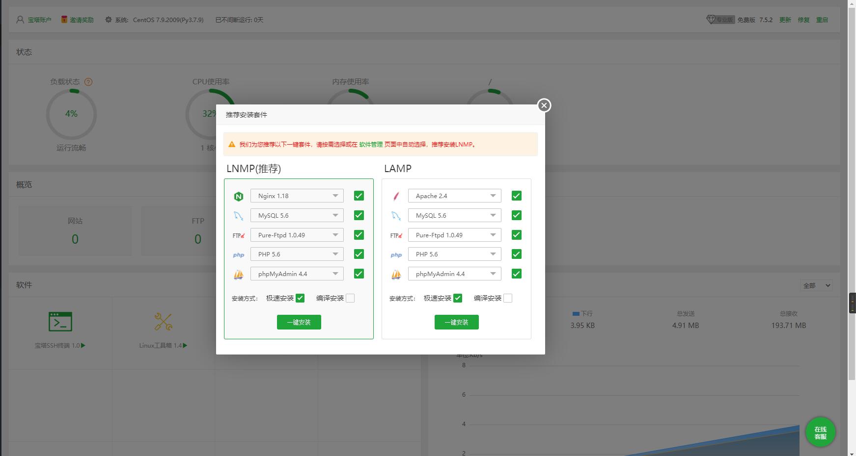Toggle 极速安装 checkbox in LNMP
This screenshot has width=856, height=456.
pos(300,298)
